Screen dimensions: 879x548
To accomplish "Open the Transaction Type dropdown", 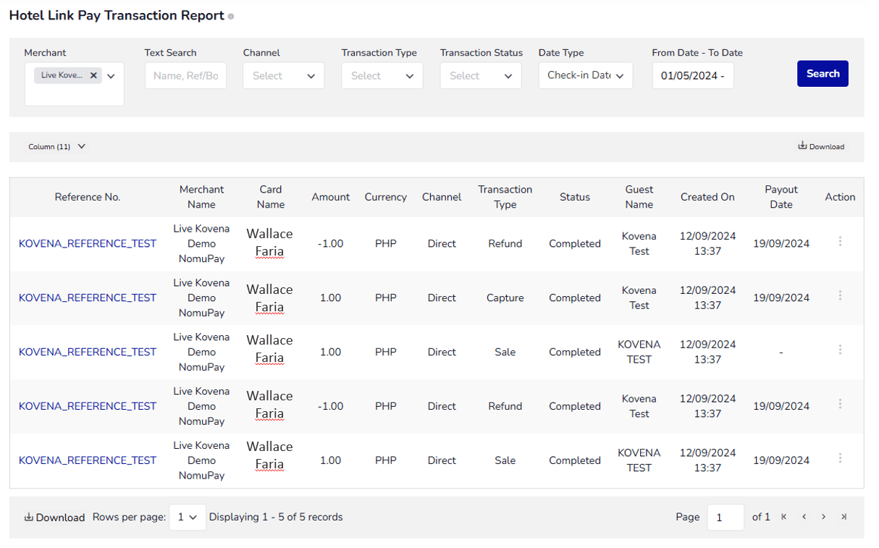I will pyautogui.click(x=382, y=76).
